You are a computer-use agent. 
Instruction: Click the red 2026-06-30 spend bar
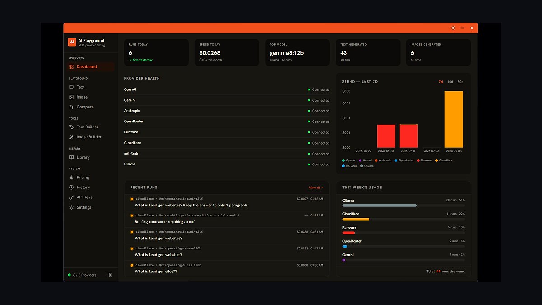[386, 136]
